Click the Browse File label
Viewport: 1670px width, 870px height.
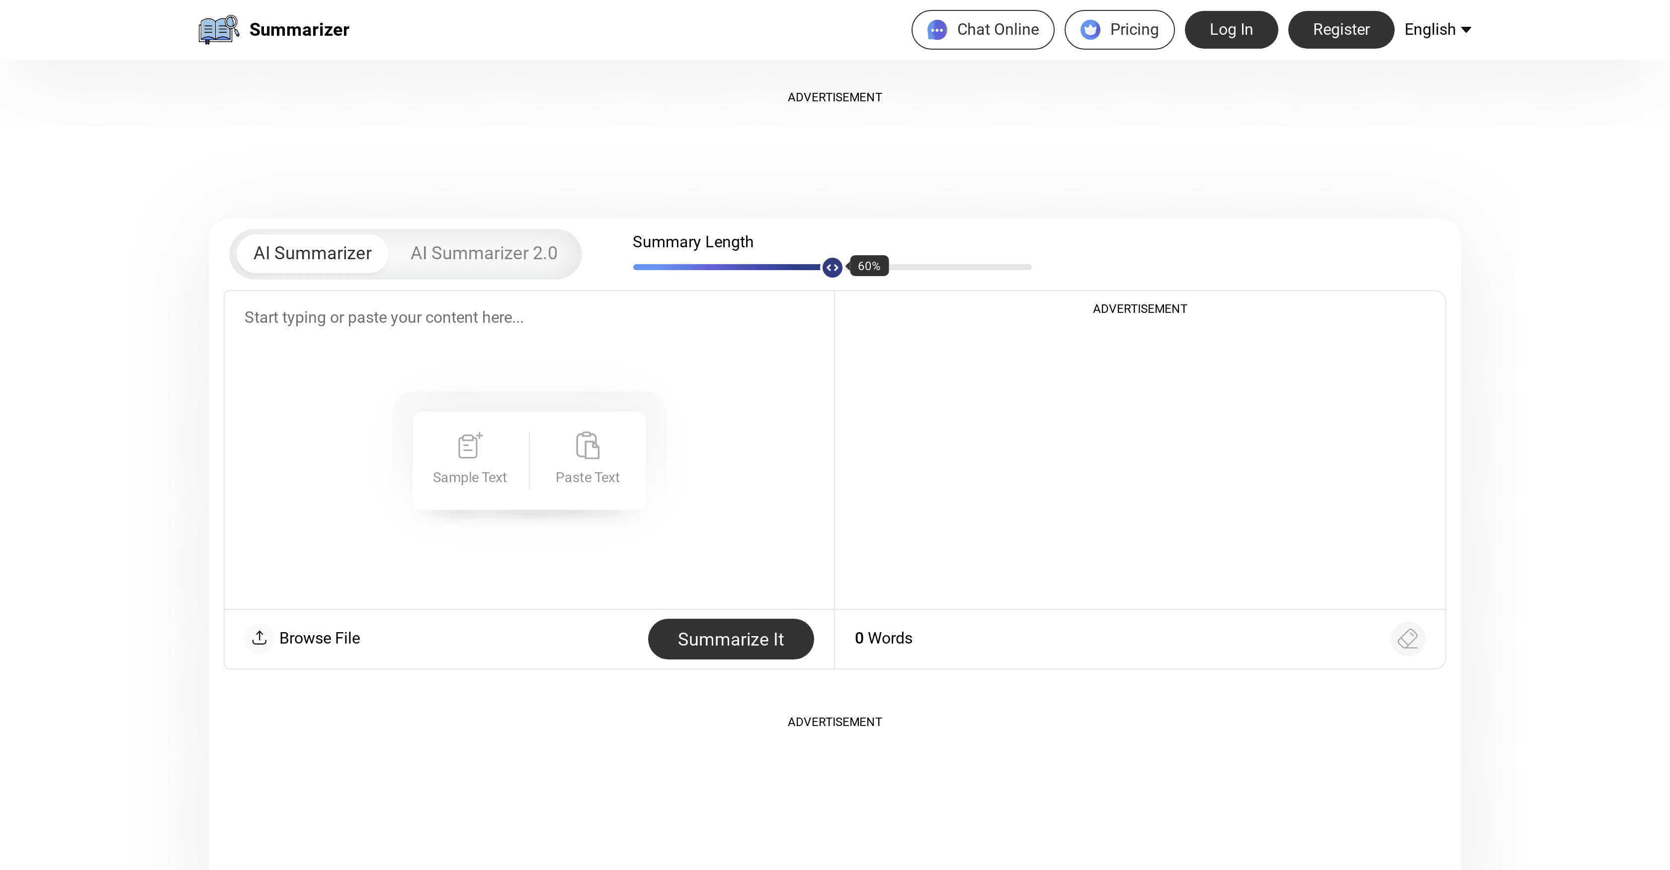click(x=319, y=638)
